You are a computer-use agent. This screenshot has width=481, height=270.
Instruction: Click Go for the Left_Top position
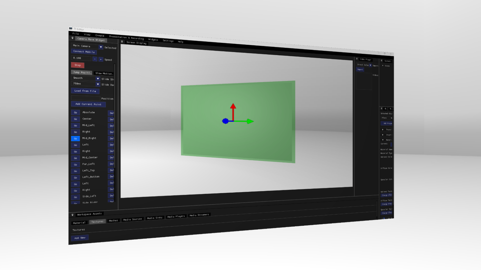[x=76, y=171]
